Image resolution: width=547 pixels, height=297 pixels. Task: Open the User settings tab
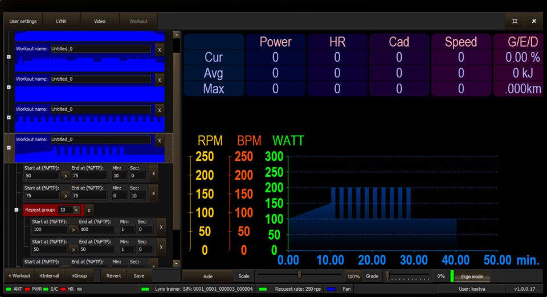click(x=23, y=21)
